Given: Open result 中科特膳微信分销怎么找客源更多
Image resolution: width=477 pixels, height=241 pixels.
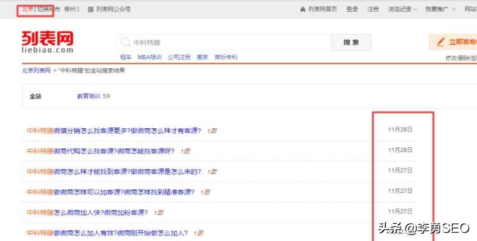Looking at the screenshot, I should tap(114, 131).
